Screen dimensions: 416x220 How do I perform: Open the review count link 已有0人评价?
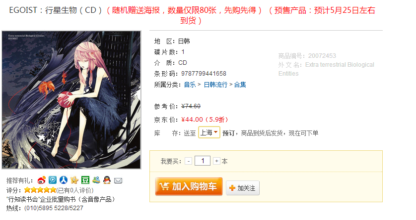click(x=75, y=190)
